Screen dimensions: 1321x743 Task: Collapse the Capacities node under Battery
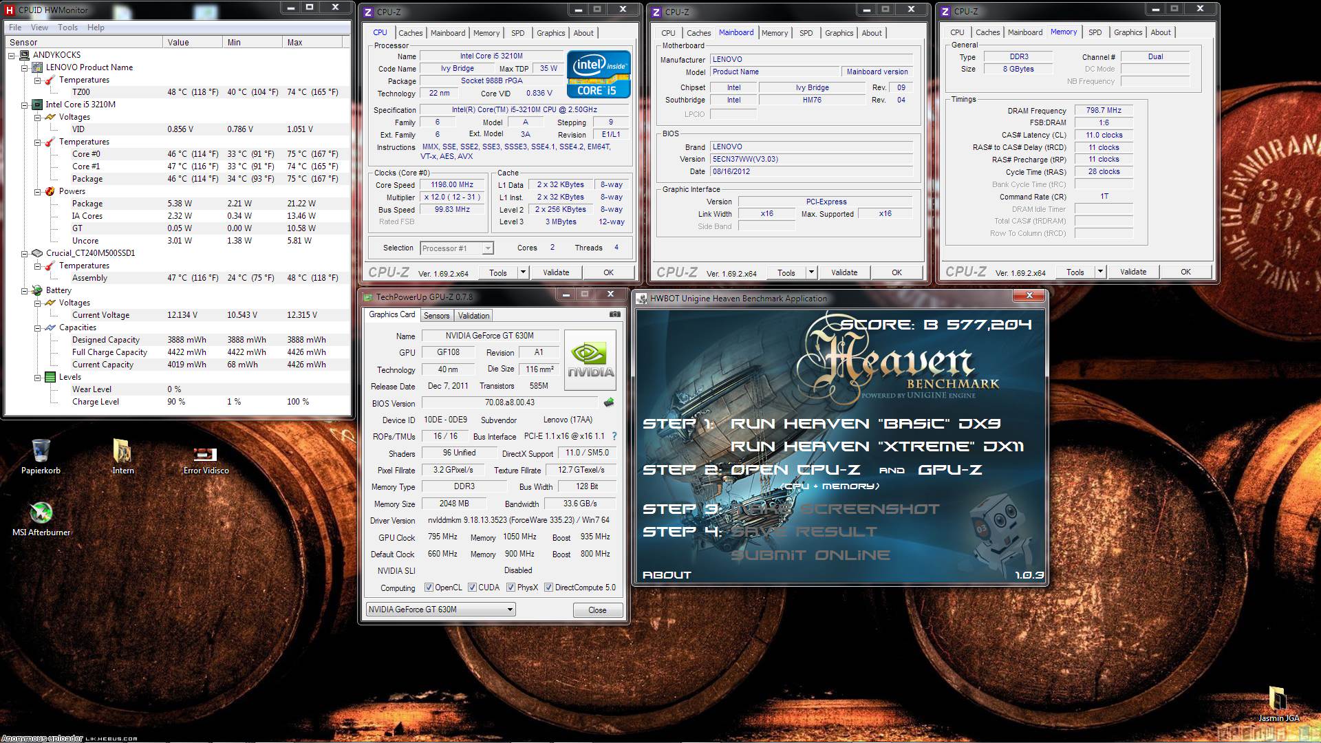38,327
